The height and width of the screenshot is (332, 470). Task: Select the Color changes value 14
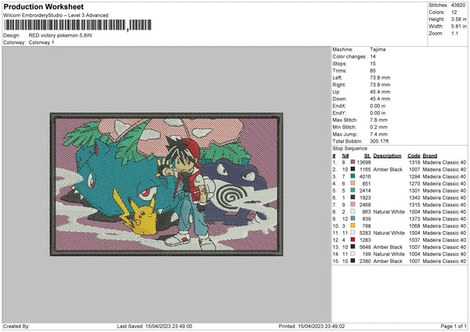pos(373,56)
